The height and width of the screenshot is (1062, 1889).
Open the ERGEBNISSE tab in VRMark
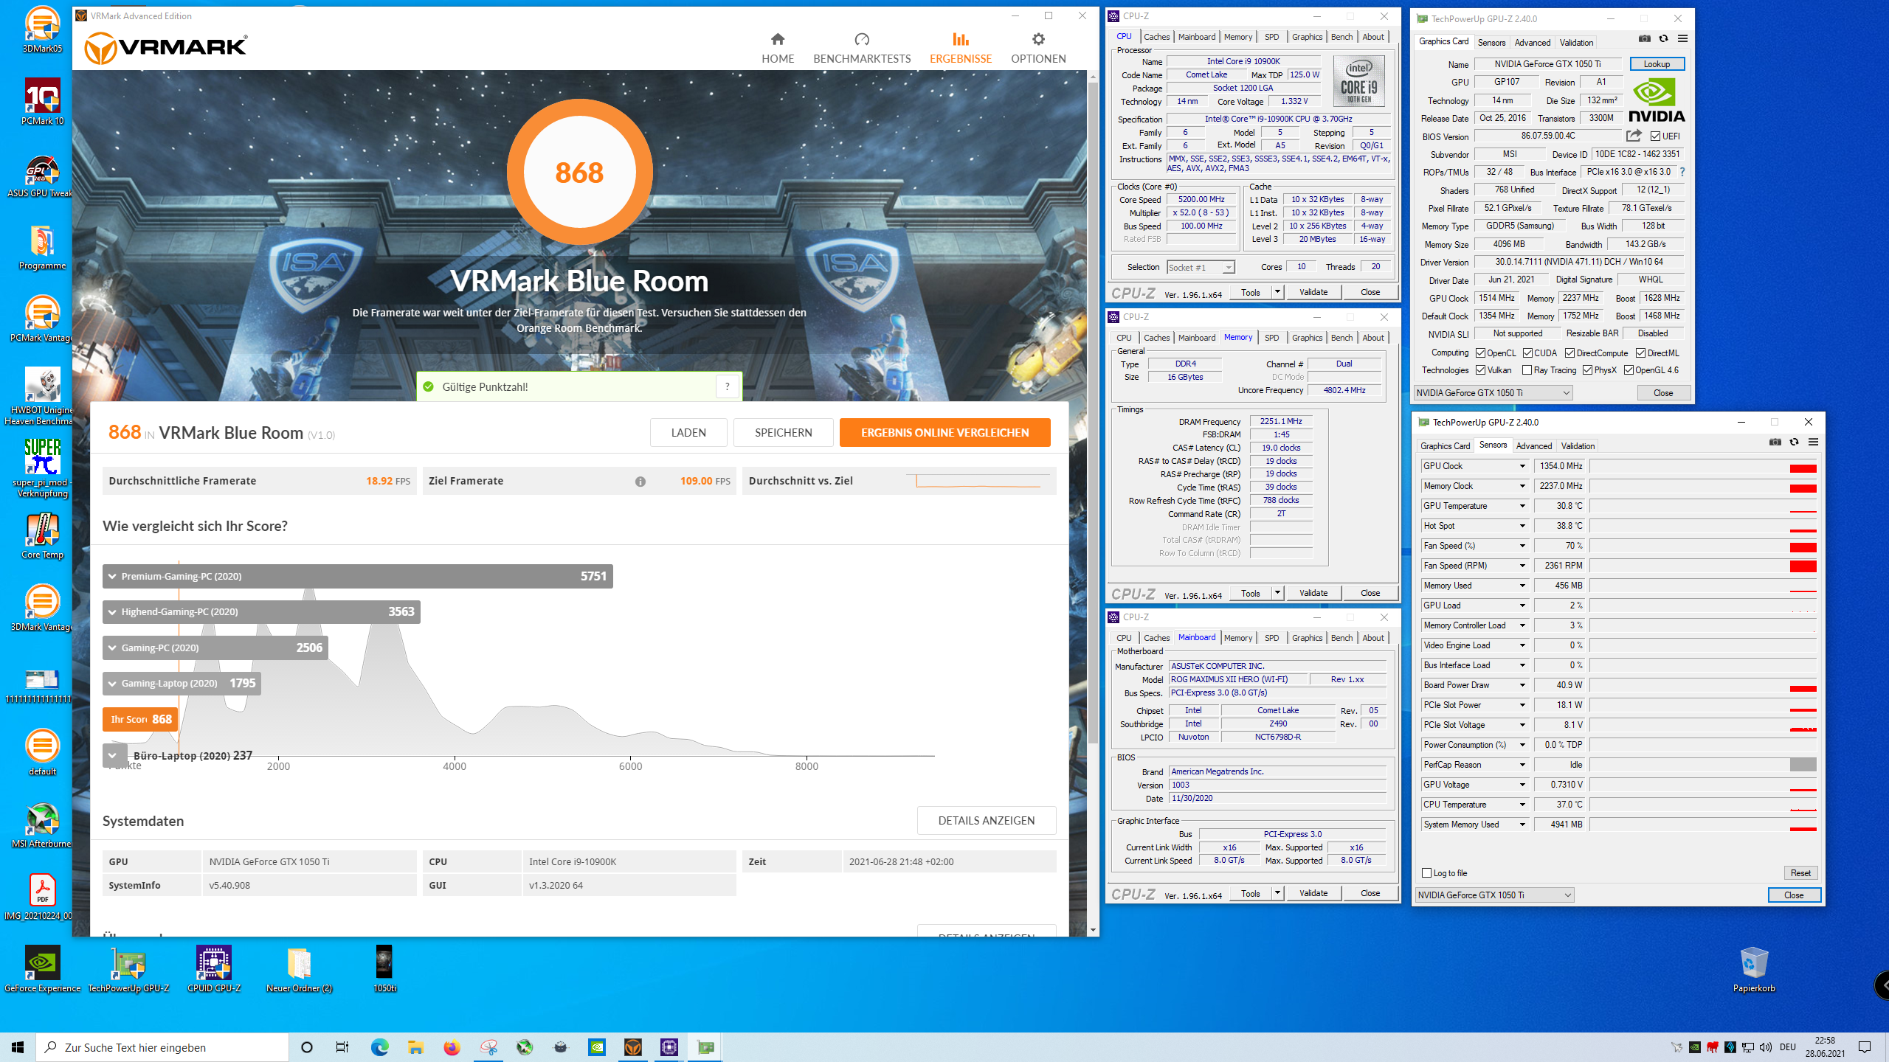960,48
